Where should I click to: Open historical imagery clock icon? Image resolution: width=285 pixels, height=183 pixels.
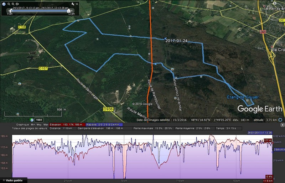pos(32,120)
